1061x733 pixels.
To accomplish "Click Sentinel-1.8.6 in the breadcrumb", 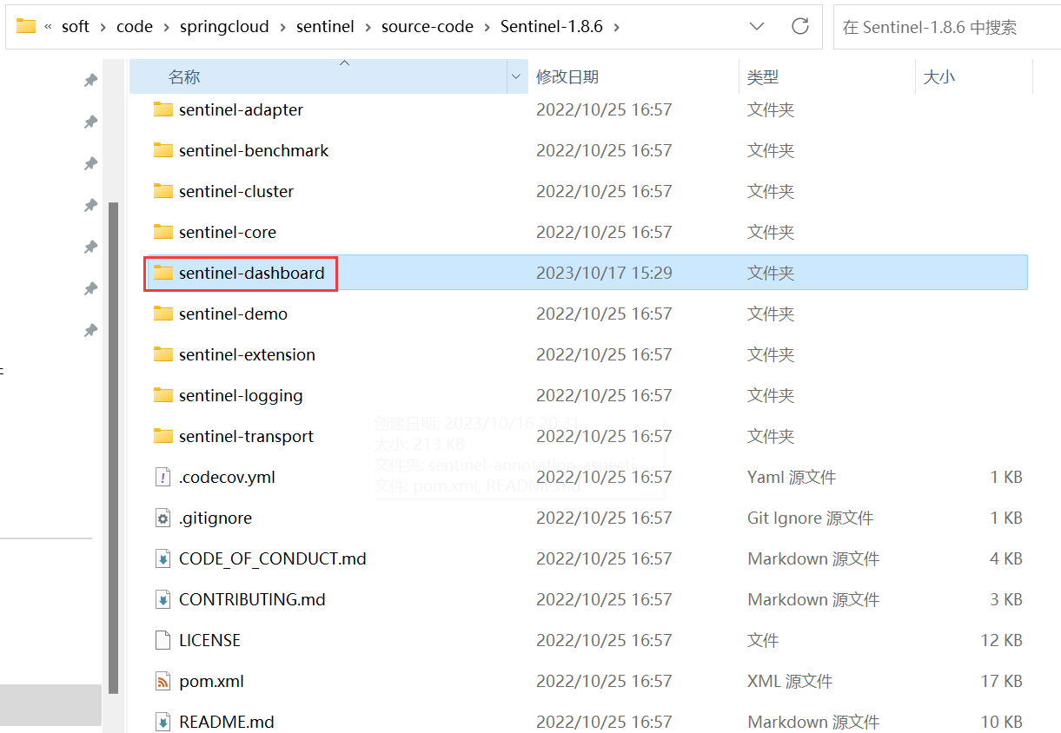I will (552, 27).
